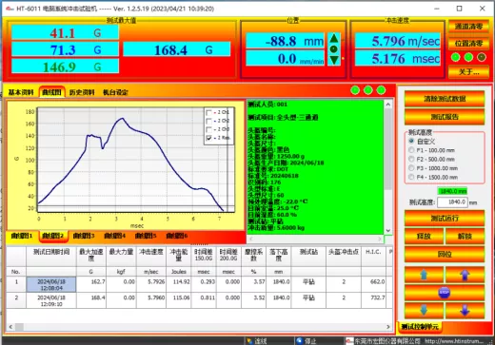Open the 机台设定 tab
The height and width of the screenshot is (345, 495).
[x=115, y=92]
